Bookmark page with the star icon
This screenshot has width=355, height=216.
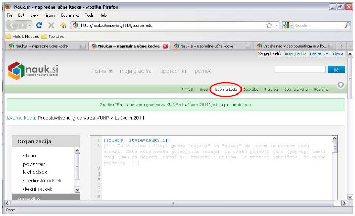tap(269, 25)
